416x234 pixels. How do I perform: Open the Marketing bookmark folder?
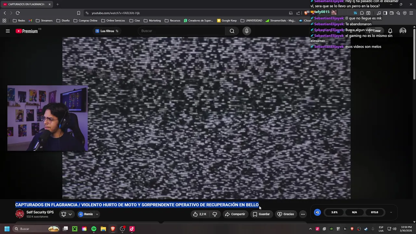tap(152, 20)
